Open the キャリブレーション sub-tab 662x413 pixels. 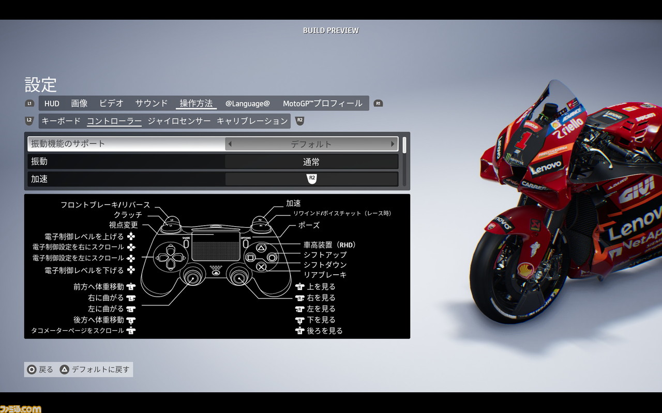pyautogui.click(x=252, y=121)
